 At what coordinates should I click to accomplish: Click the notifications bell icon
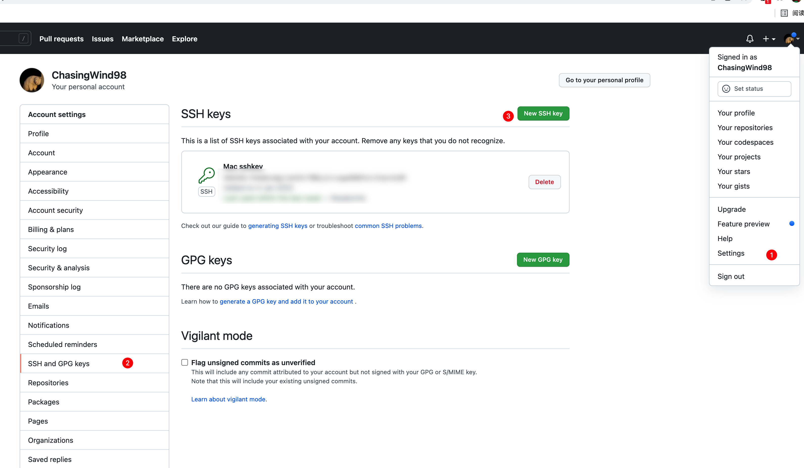[749, 39]
